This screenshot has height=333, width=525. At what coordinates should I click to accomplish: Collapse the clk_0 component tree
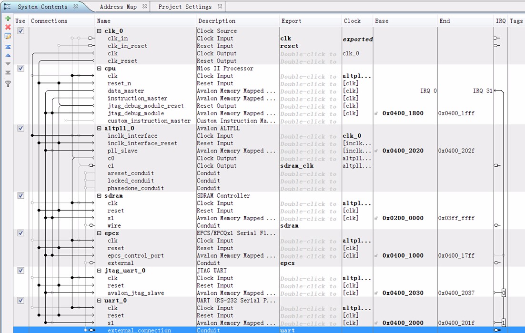pos(99,31)
